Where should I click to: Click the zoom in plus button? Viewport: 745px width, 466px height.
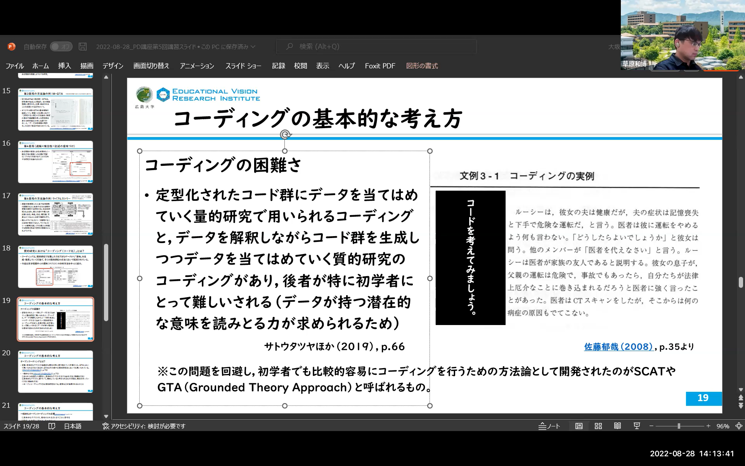coord(708,426)
